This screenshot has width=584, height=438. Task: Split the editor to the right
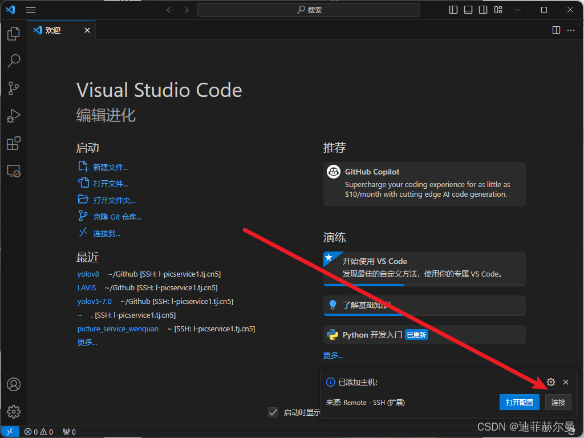pos(556,30)
